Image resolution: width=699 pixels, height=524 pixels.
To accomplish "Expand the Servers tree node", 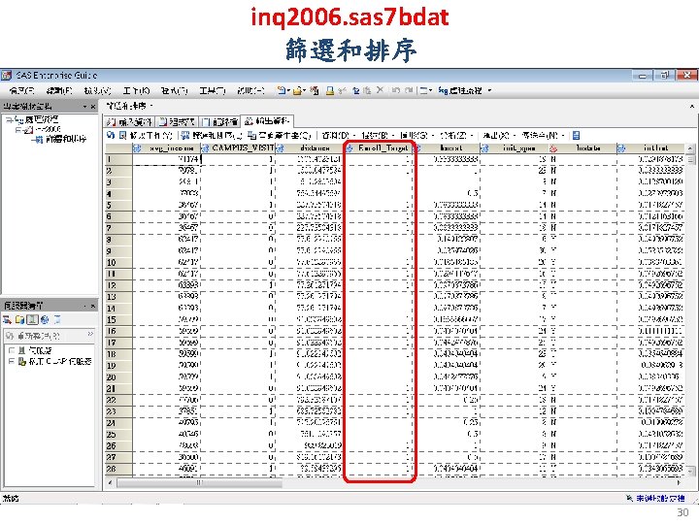I will click(x=11, y=350).
